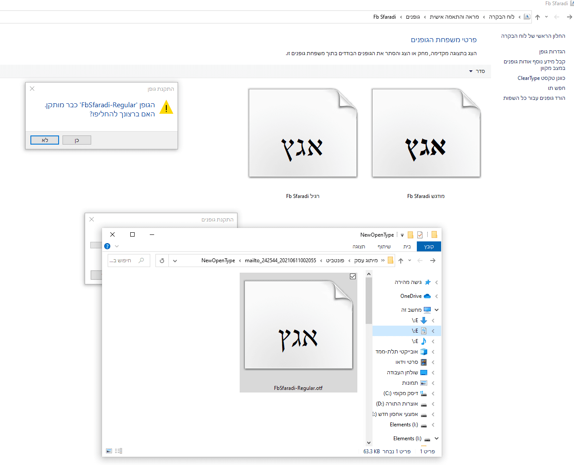574x465 pixels.
Task: Open the בית (Home) ribbon tab
Action: pos(407,247)
